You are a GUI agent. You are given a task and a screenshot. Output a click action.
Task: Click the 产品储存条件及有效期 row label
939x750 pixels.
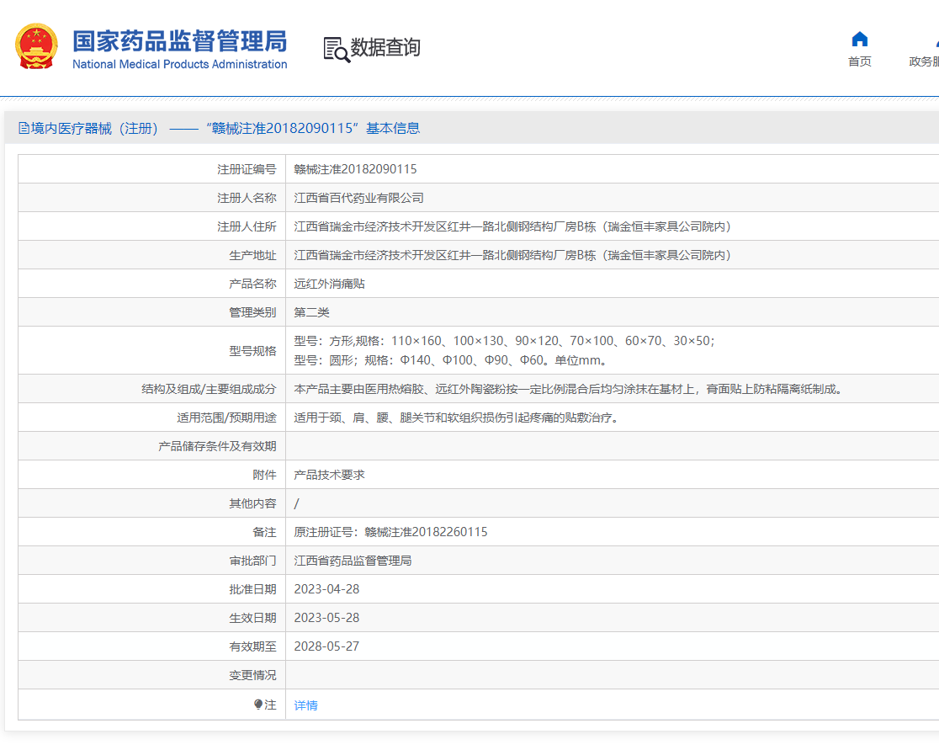click(x=217, y=446)
